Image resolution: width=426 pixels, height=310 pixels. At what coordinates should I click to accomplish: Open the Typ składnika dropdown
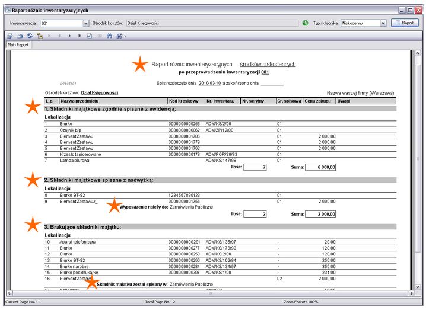[383, 23]
